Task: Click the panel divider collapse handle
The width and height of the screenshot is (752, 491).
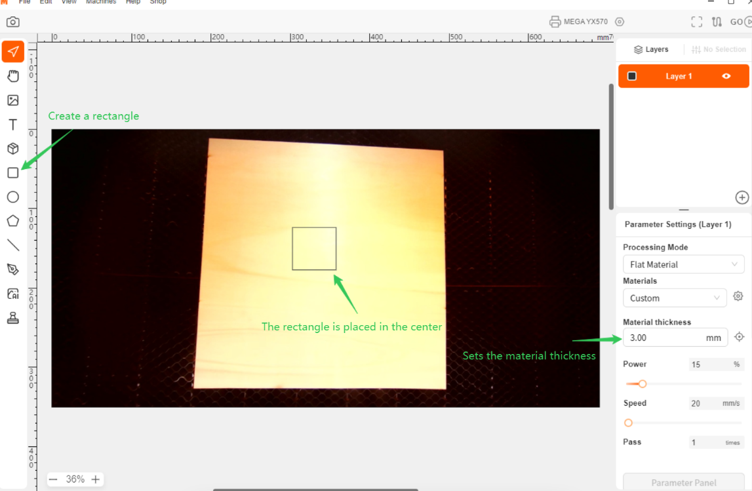Action: (x=684, y=210)
